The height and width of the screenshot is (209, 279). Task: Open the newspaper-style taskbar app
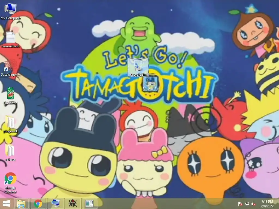point(89,204)
